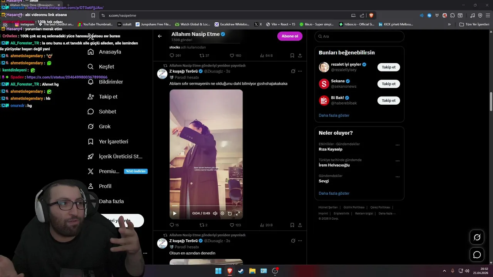
Task: Open İçerik Üreticisi Stüdyosu item
Action: (115, 156)
